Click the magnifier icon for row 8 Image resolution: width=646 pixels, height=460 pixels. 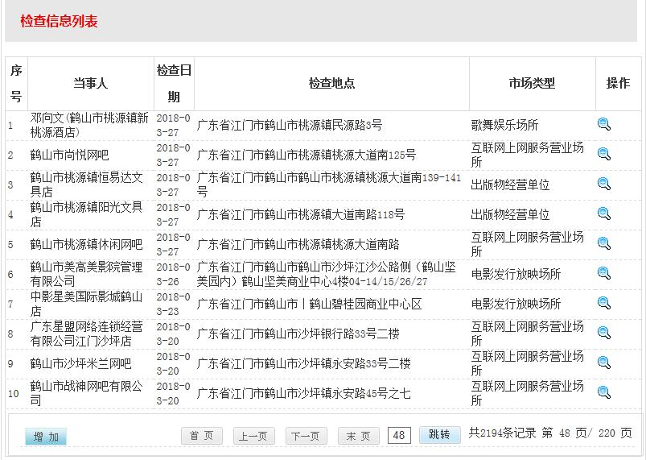click(604, 333)
